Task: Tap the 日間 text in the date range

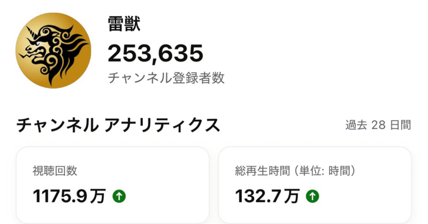Action: [400, 126]
